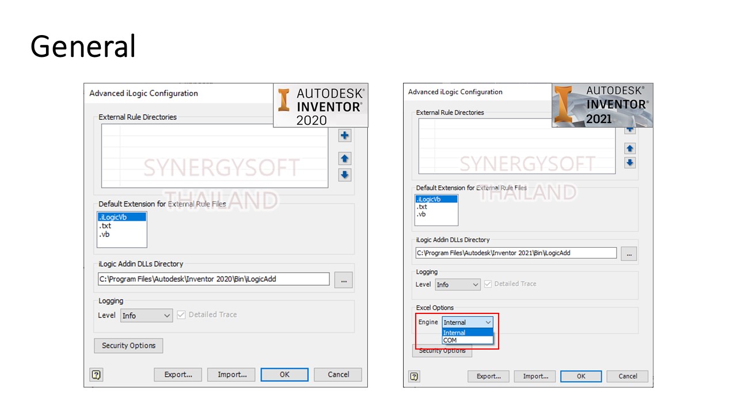Open the Logging Level dropdown in the 2021 dialog
The height and width of the screenshot is (414, 737).
point(458,285)
